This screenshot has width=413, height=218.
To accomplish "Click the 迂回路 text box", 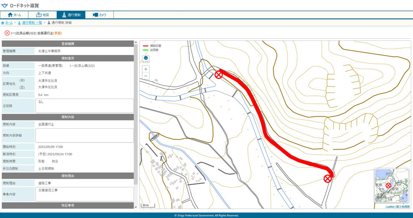I will tap(85, 106).
